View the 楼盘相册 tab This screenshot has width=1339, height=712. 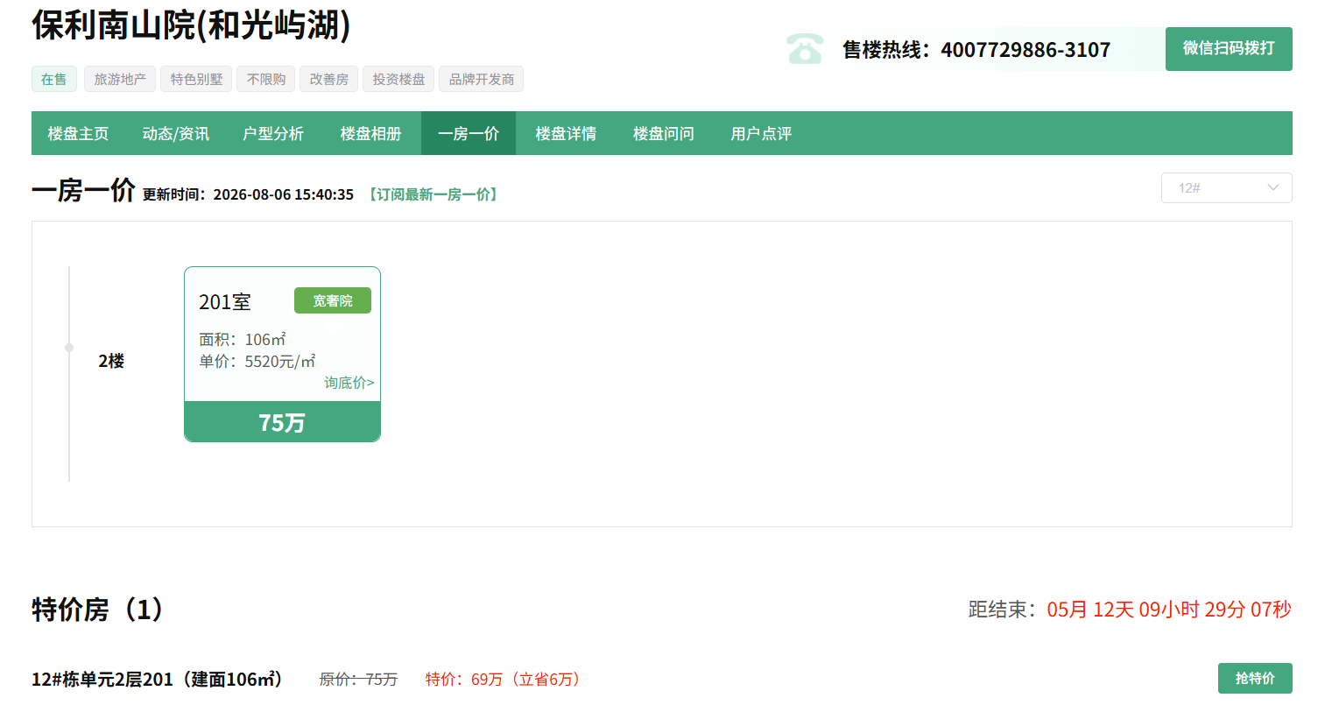click(371, 134)
